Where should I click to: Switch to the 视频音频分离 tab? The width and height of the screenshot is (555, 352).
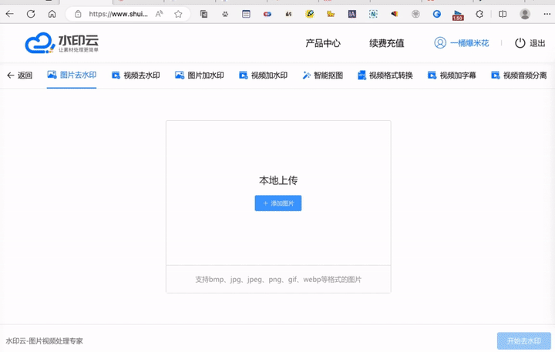(519, 75)
